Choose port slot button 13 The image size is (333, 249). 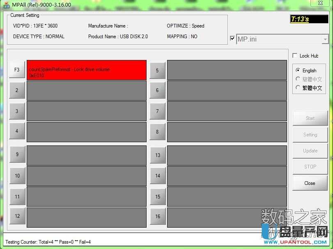click(157, 155)
